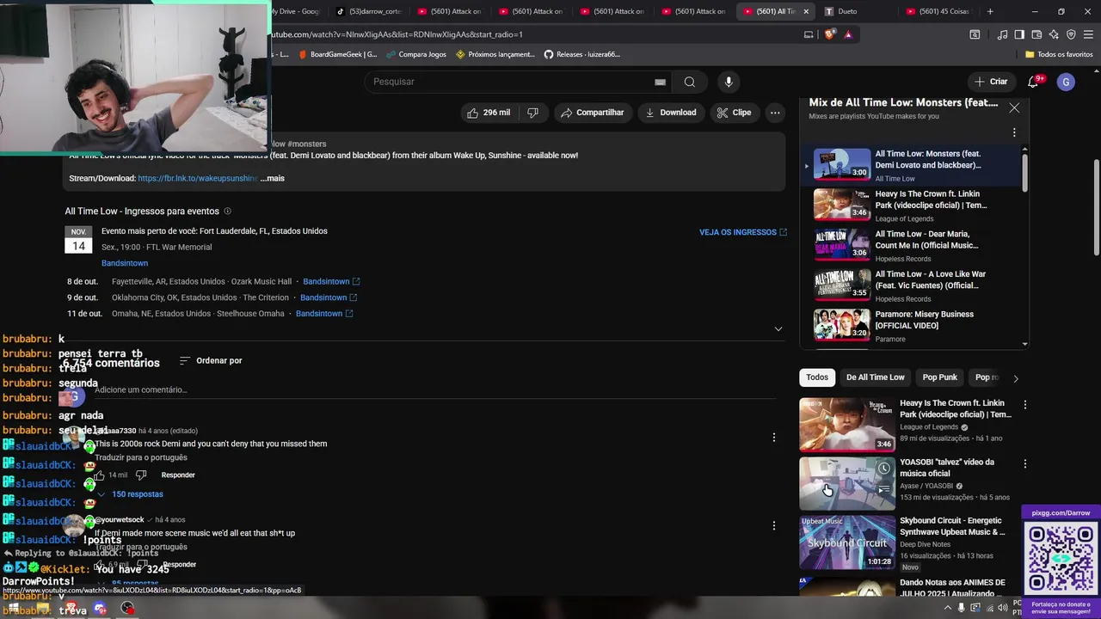Image resolution: width=1101 pixels, height=619 pixels.
Task: Click the tab search icon in toolbar
Action: click(975, 34)
